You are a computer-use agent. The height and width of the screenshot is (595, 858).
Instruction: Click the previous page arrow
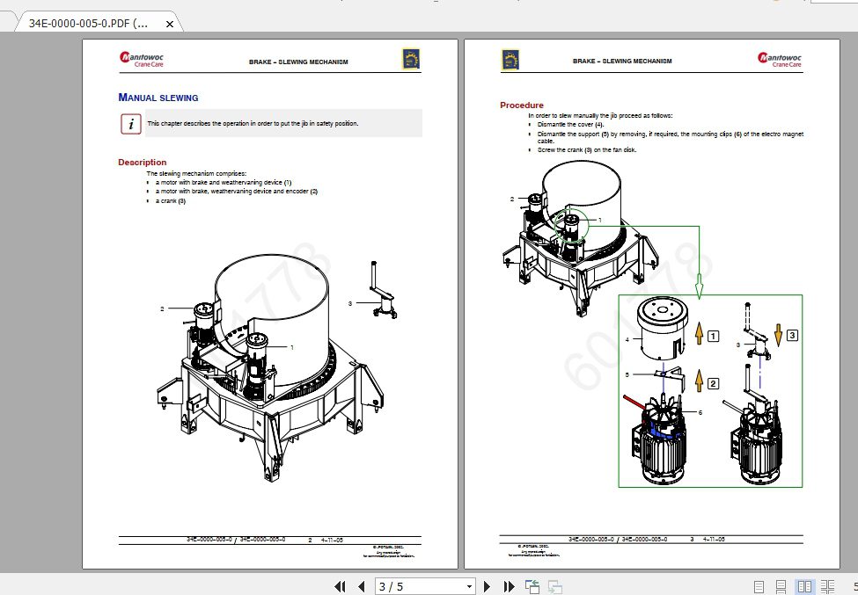coord(361,586)
